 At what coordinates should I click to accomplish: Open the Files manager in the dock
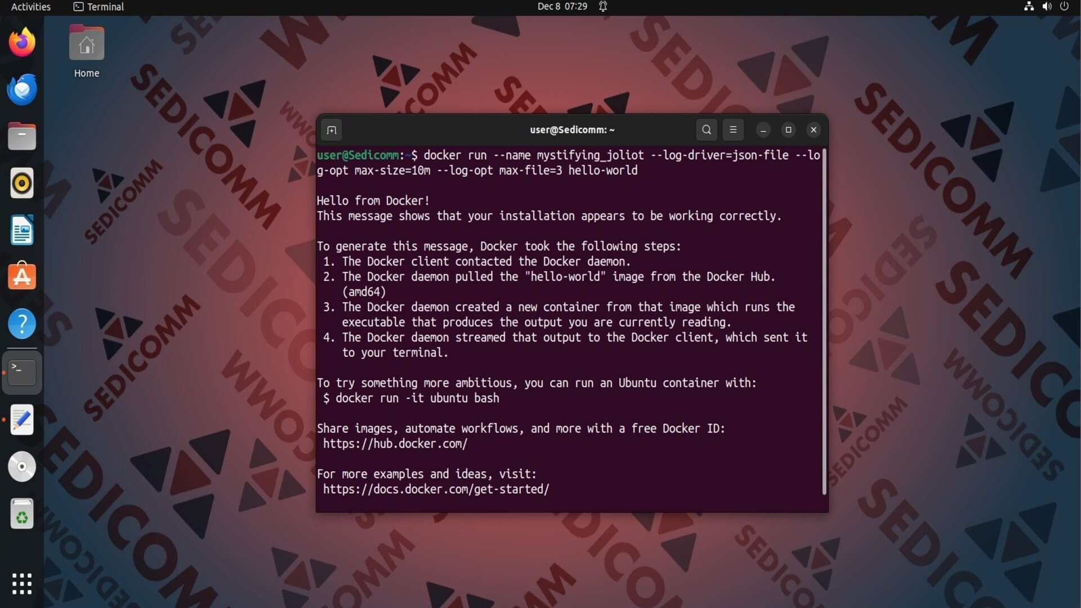tap(22, 137)
